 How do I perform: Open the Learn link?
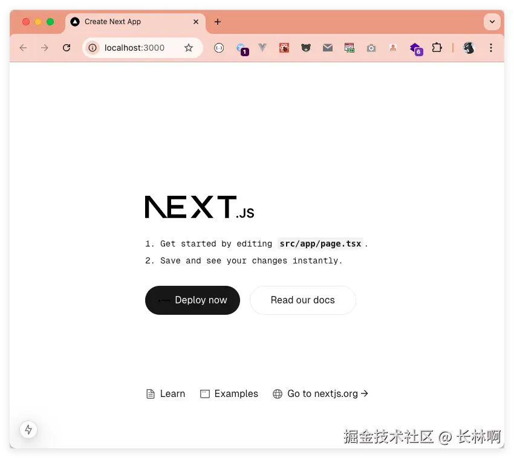pos(166,393)
